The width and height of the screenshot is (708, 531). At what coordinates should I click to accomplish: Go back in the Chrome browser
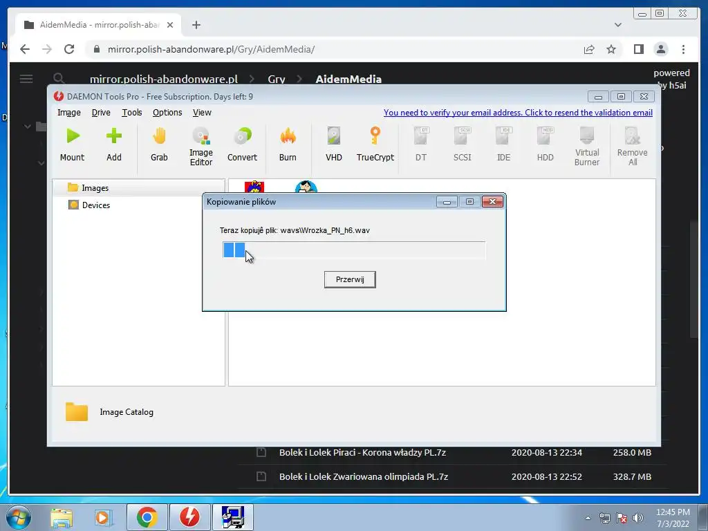click(25, 49)
